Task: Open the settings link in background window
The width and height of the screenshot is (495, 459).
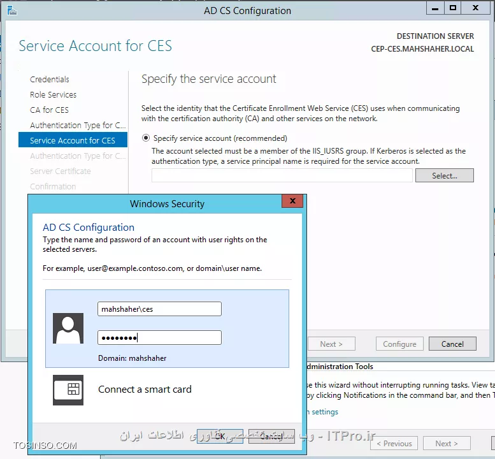Action: pos(322,412)
